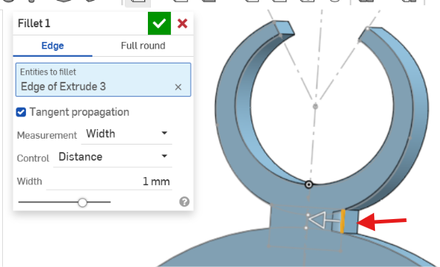Viewport: 440px width, 267px height.
Task: Uncheck Tangent propagation checkbox
Action: point(21,112)
